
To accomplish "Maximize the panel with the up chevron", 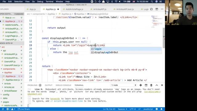I will click(x=157, y=85).
